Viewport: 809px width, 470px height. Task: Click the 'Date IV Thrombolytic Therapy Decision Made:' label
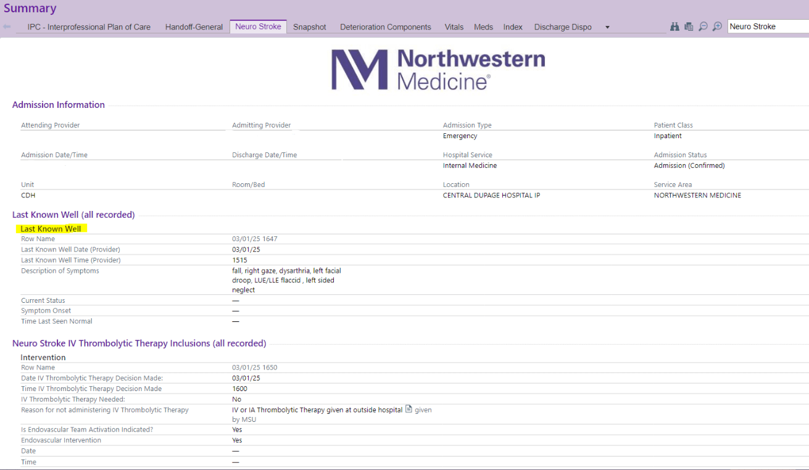[92, 378]
